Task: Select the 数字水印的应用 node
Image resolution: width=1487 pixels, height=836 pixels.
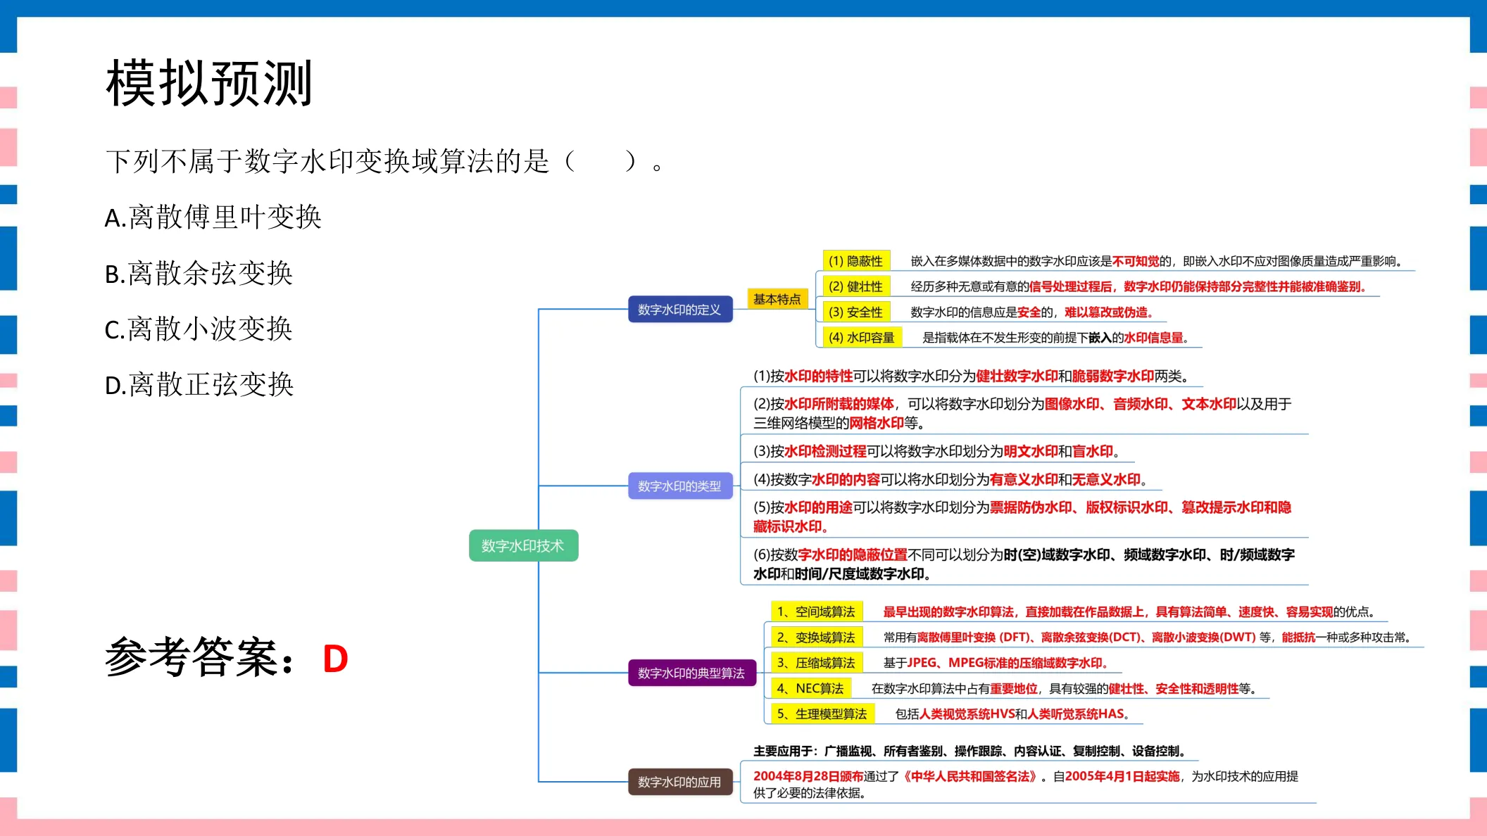Action: [x=680, y=782]
